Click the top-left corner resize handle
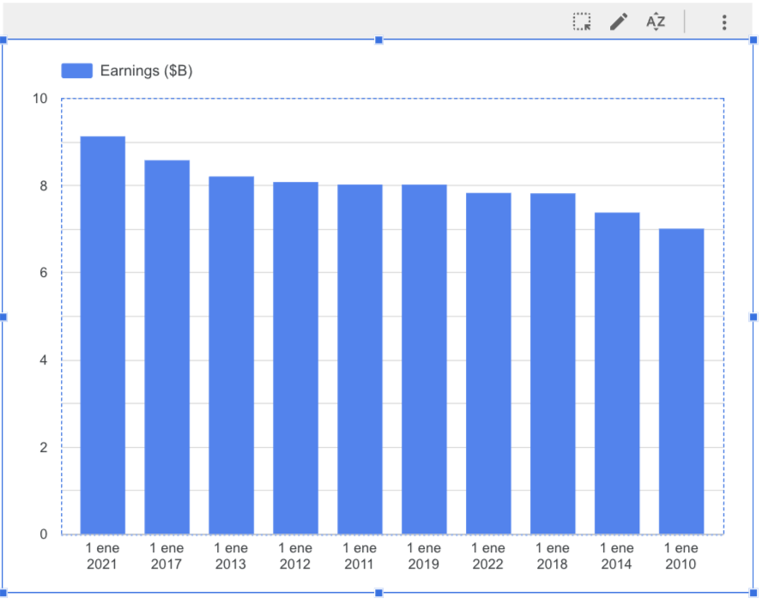 click(4, 40)
